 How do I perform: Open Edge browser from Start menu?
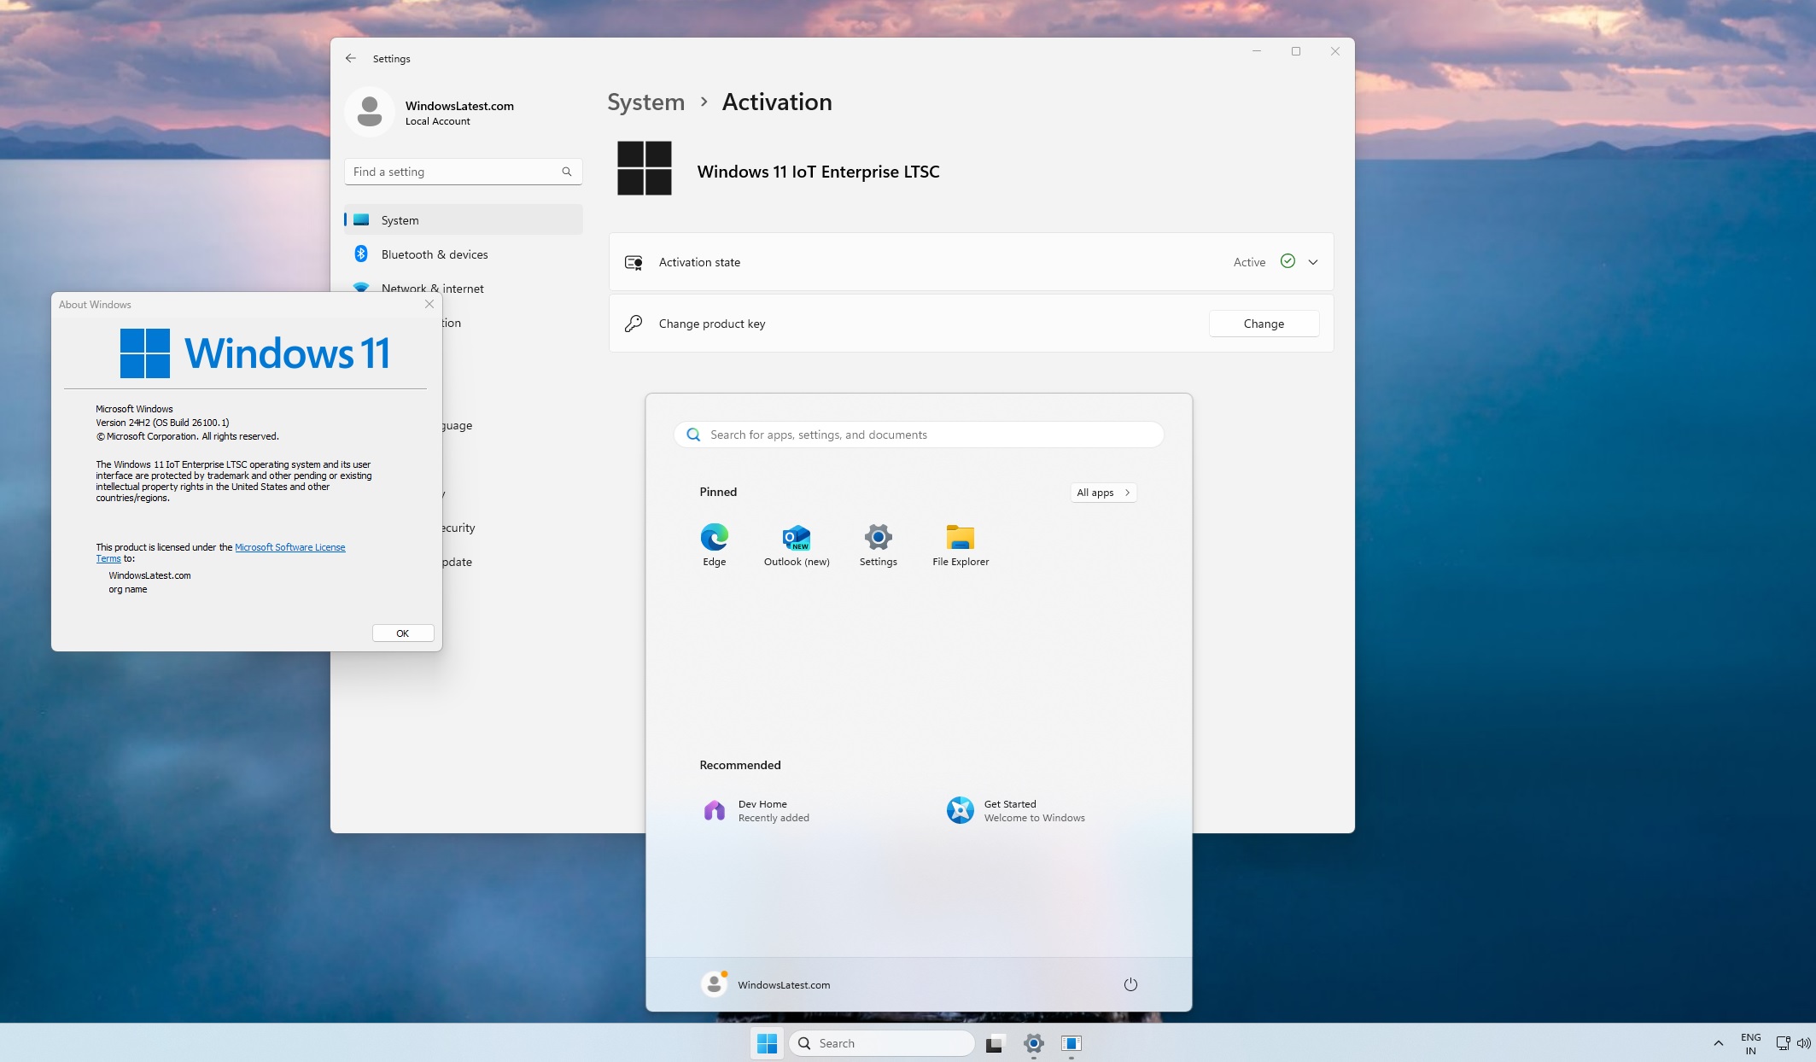[714, 536]
